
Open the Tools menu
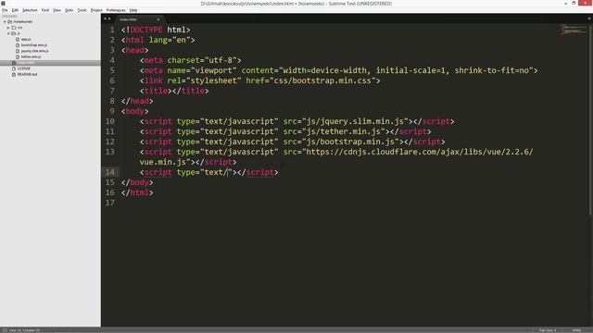[82, 10]
